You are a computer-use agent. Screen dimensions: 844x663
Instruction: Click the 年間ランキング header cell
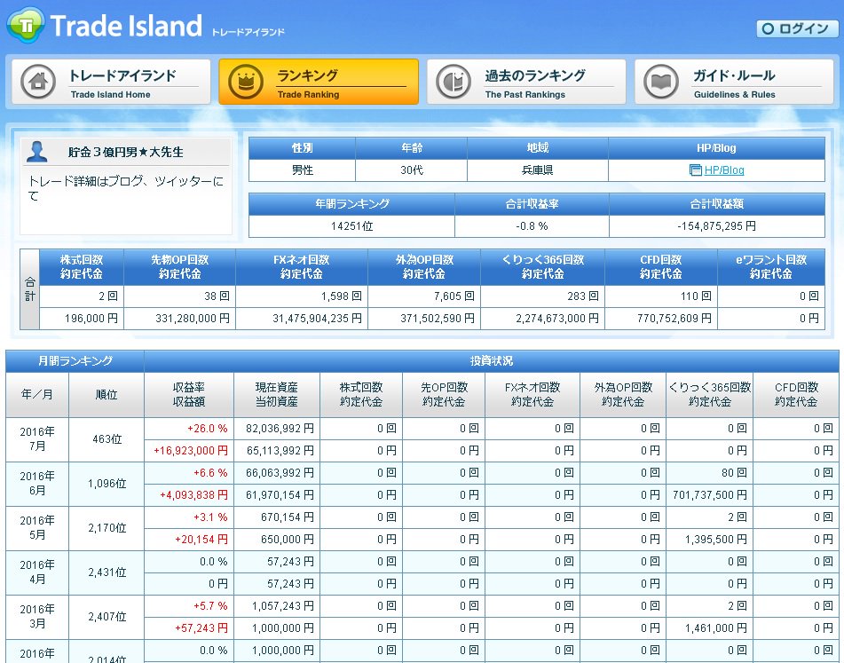click(352, 204)
